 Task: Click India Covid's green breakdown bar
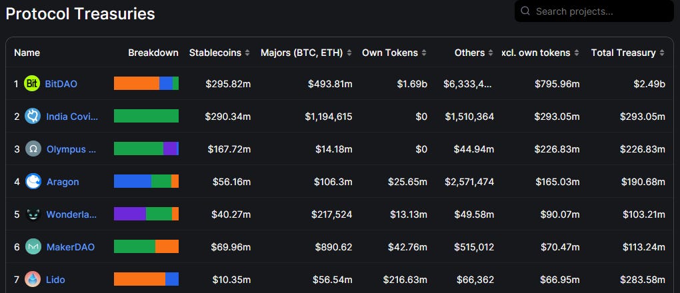point(146,116)
